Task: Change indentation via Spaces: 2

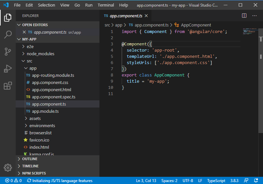Action: (x=169, y=180)
